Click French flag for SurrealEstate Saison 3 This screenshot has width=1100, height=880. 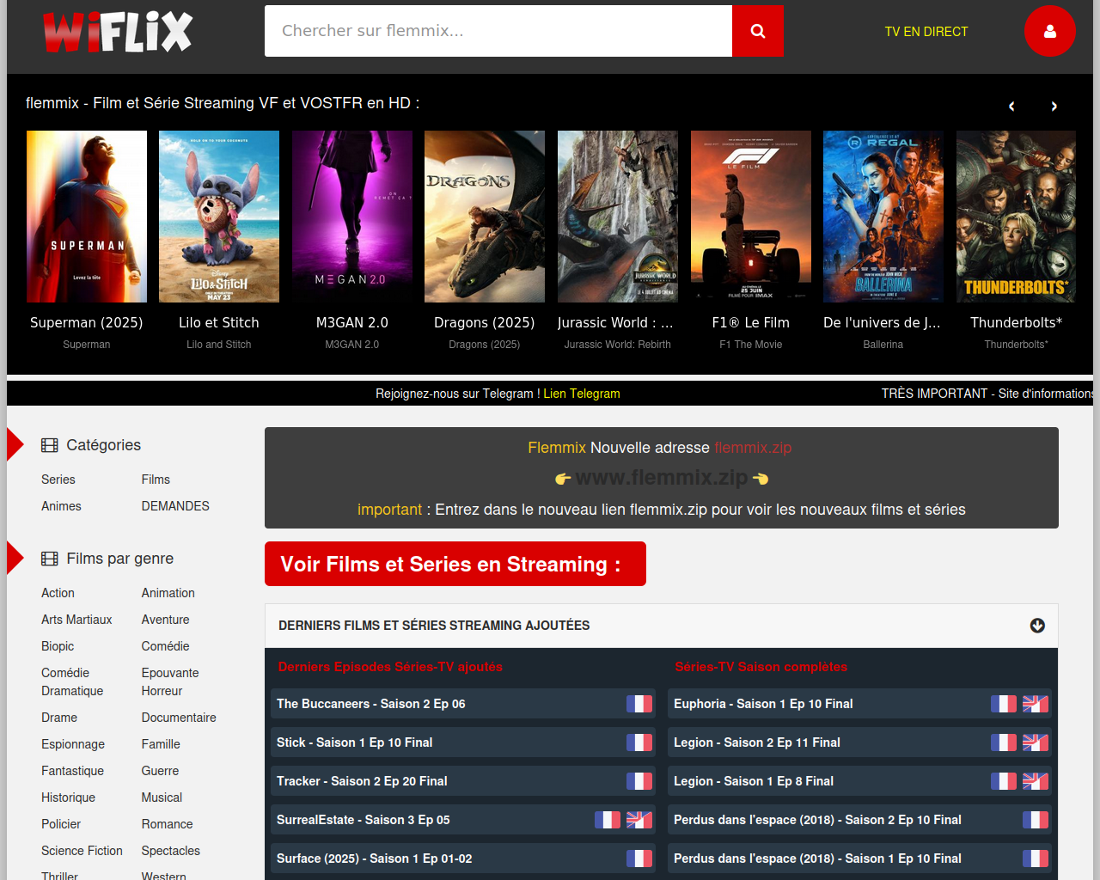(608, 820)
